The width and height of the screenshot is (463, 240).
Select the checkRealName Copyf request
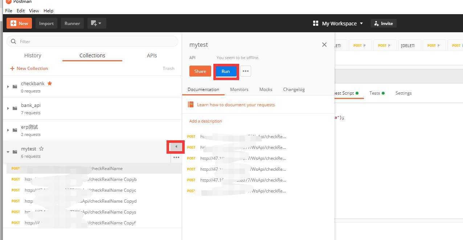[x=94, y=223]
